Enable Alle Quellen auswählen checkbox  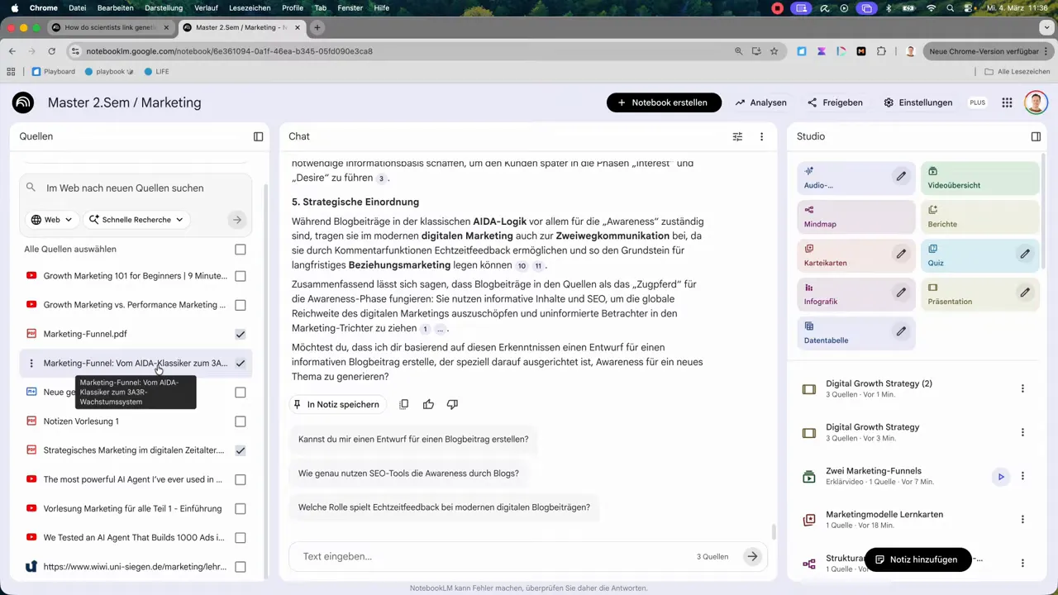click(x=240, y=249)
